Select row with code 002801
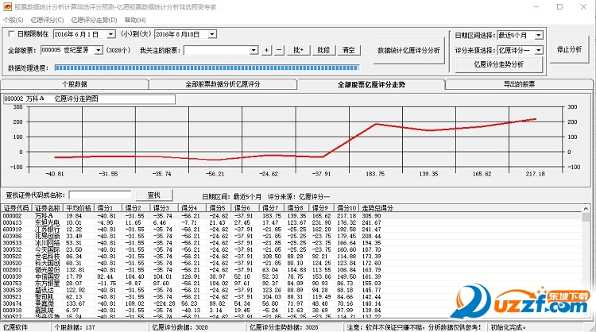Viewport: 596px width, 332px height. pyautogui.click(x=291, y=270)
